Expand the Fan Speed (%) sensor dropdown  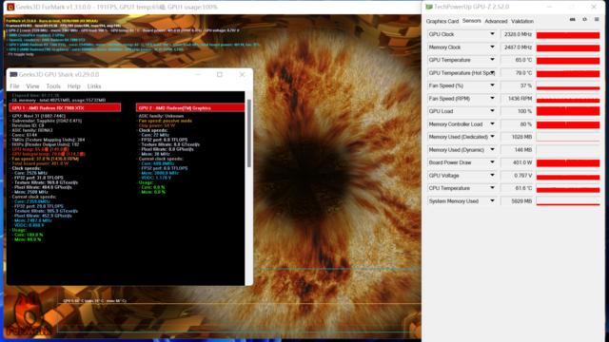point(492,85)
